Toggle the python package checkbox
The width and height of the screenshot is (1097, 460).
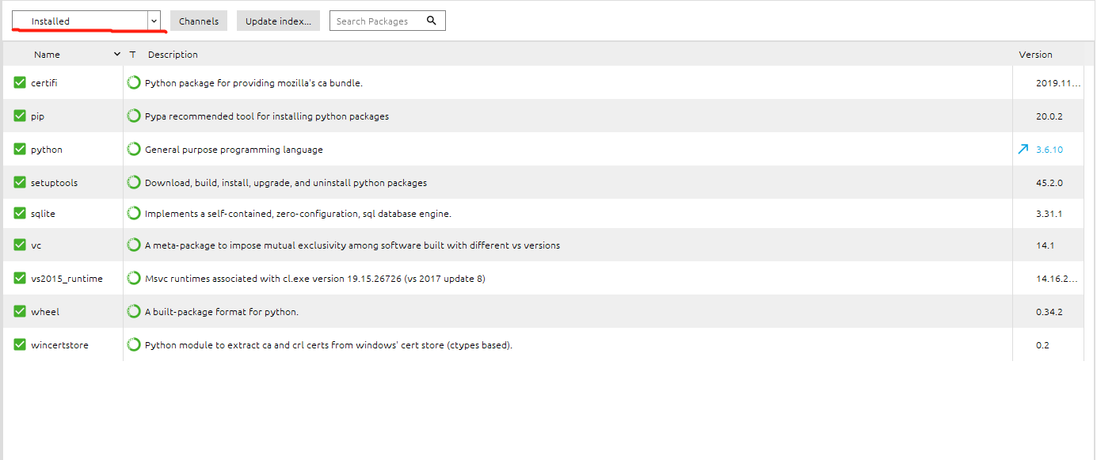click(20, 149)
